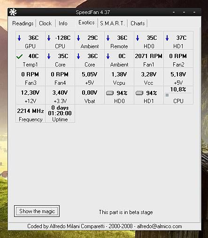This screenshot has height=238, width=208.
Task: Click the 2071 RPM Fan1 value
Action: tap(148, 56)
